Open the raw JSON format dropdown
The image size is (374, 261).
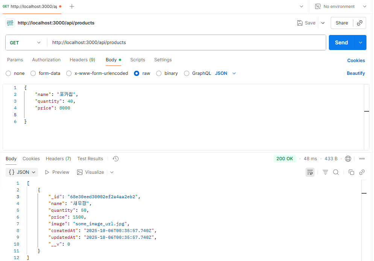(x=225, y=73)
